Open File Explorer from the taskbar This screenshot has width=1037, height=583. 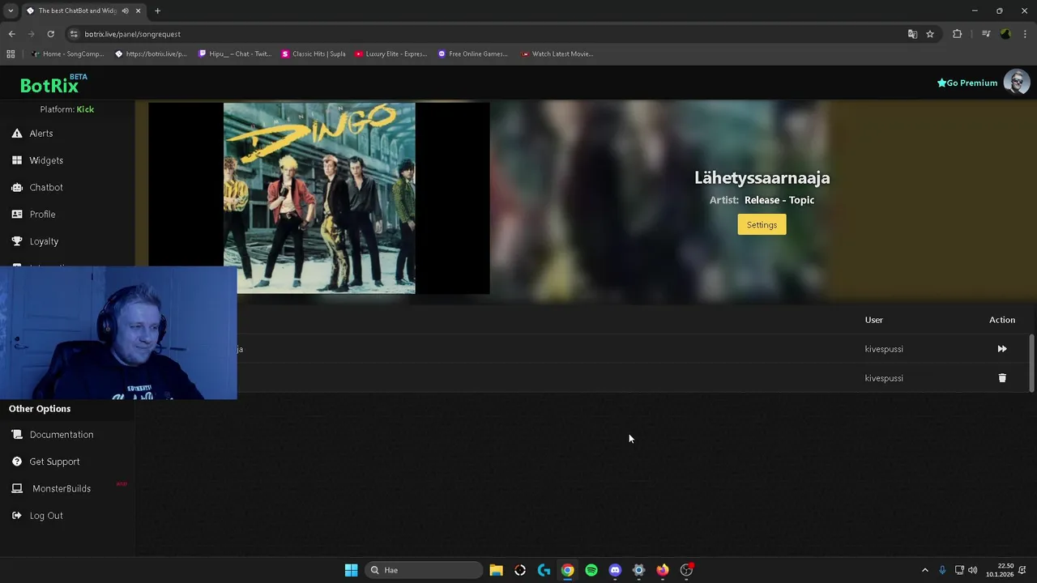[x=497, y=570]
